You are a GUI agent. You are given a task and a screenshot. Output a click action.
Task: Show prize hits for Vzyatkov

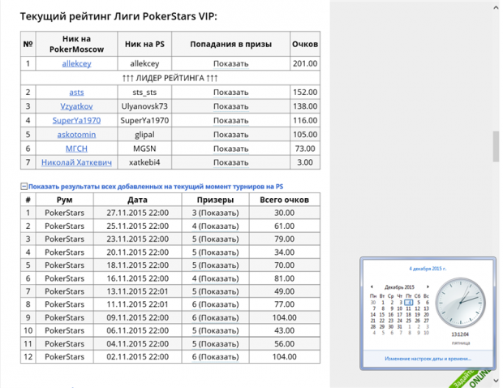point(230,106)
